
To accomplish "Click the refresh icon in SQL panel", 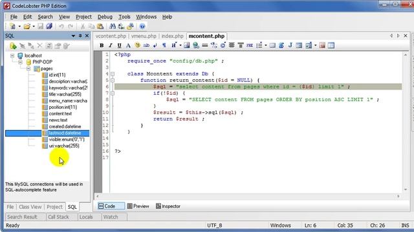I will [x=49, y=46].
